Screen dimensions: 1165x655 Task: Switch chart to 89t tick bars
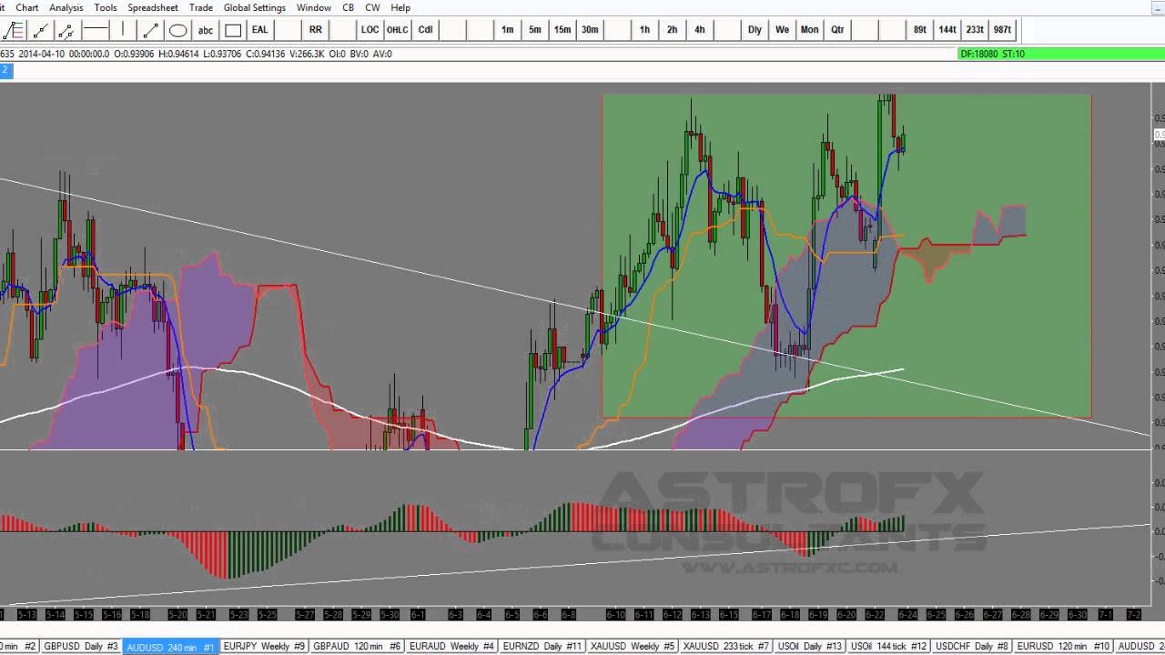pyautogui.click(x=920, y=30)
